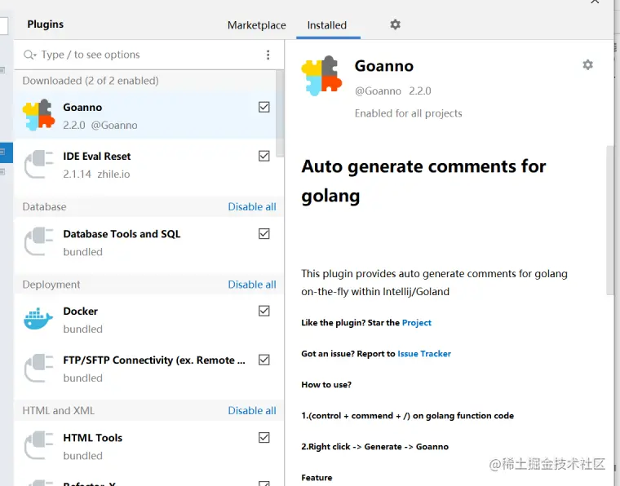Viewport: 620px width, 486px height.
Task: Uncheck the IDE Eval Reset plugin
Action: [x=264, y=156]
